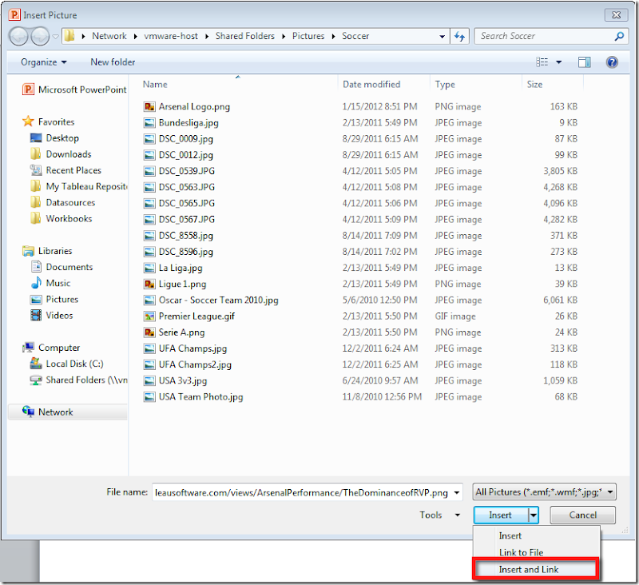Choose Link to File menu option
The width and height of the screenshot is (639, 585).
pos(521,552)
